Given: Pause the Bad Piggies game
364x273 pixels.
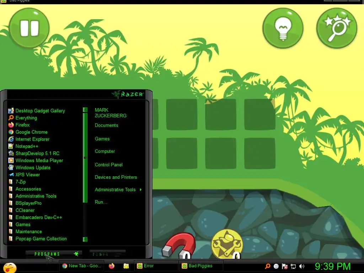Looking at the screenshot, I should point(29,28).
